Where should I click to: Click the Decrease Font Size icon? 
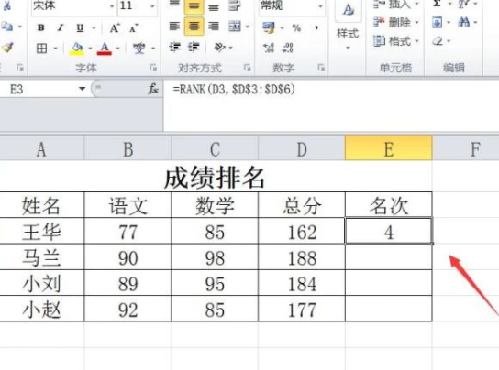pyautogui.click(x=133, y=28)
